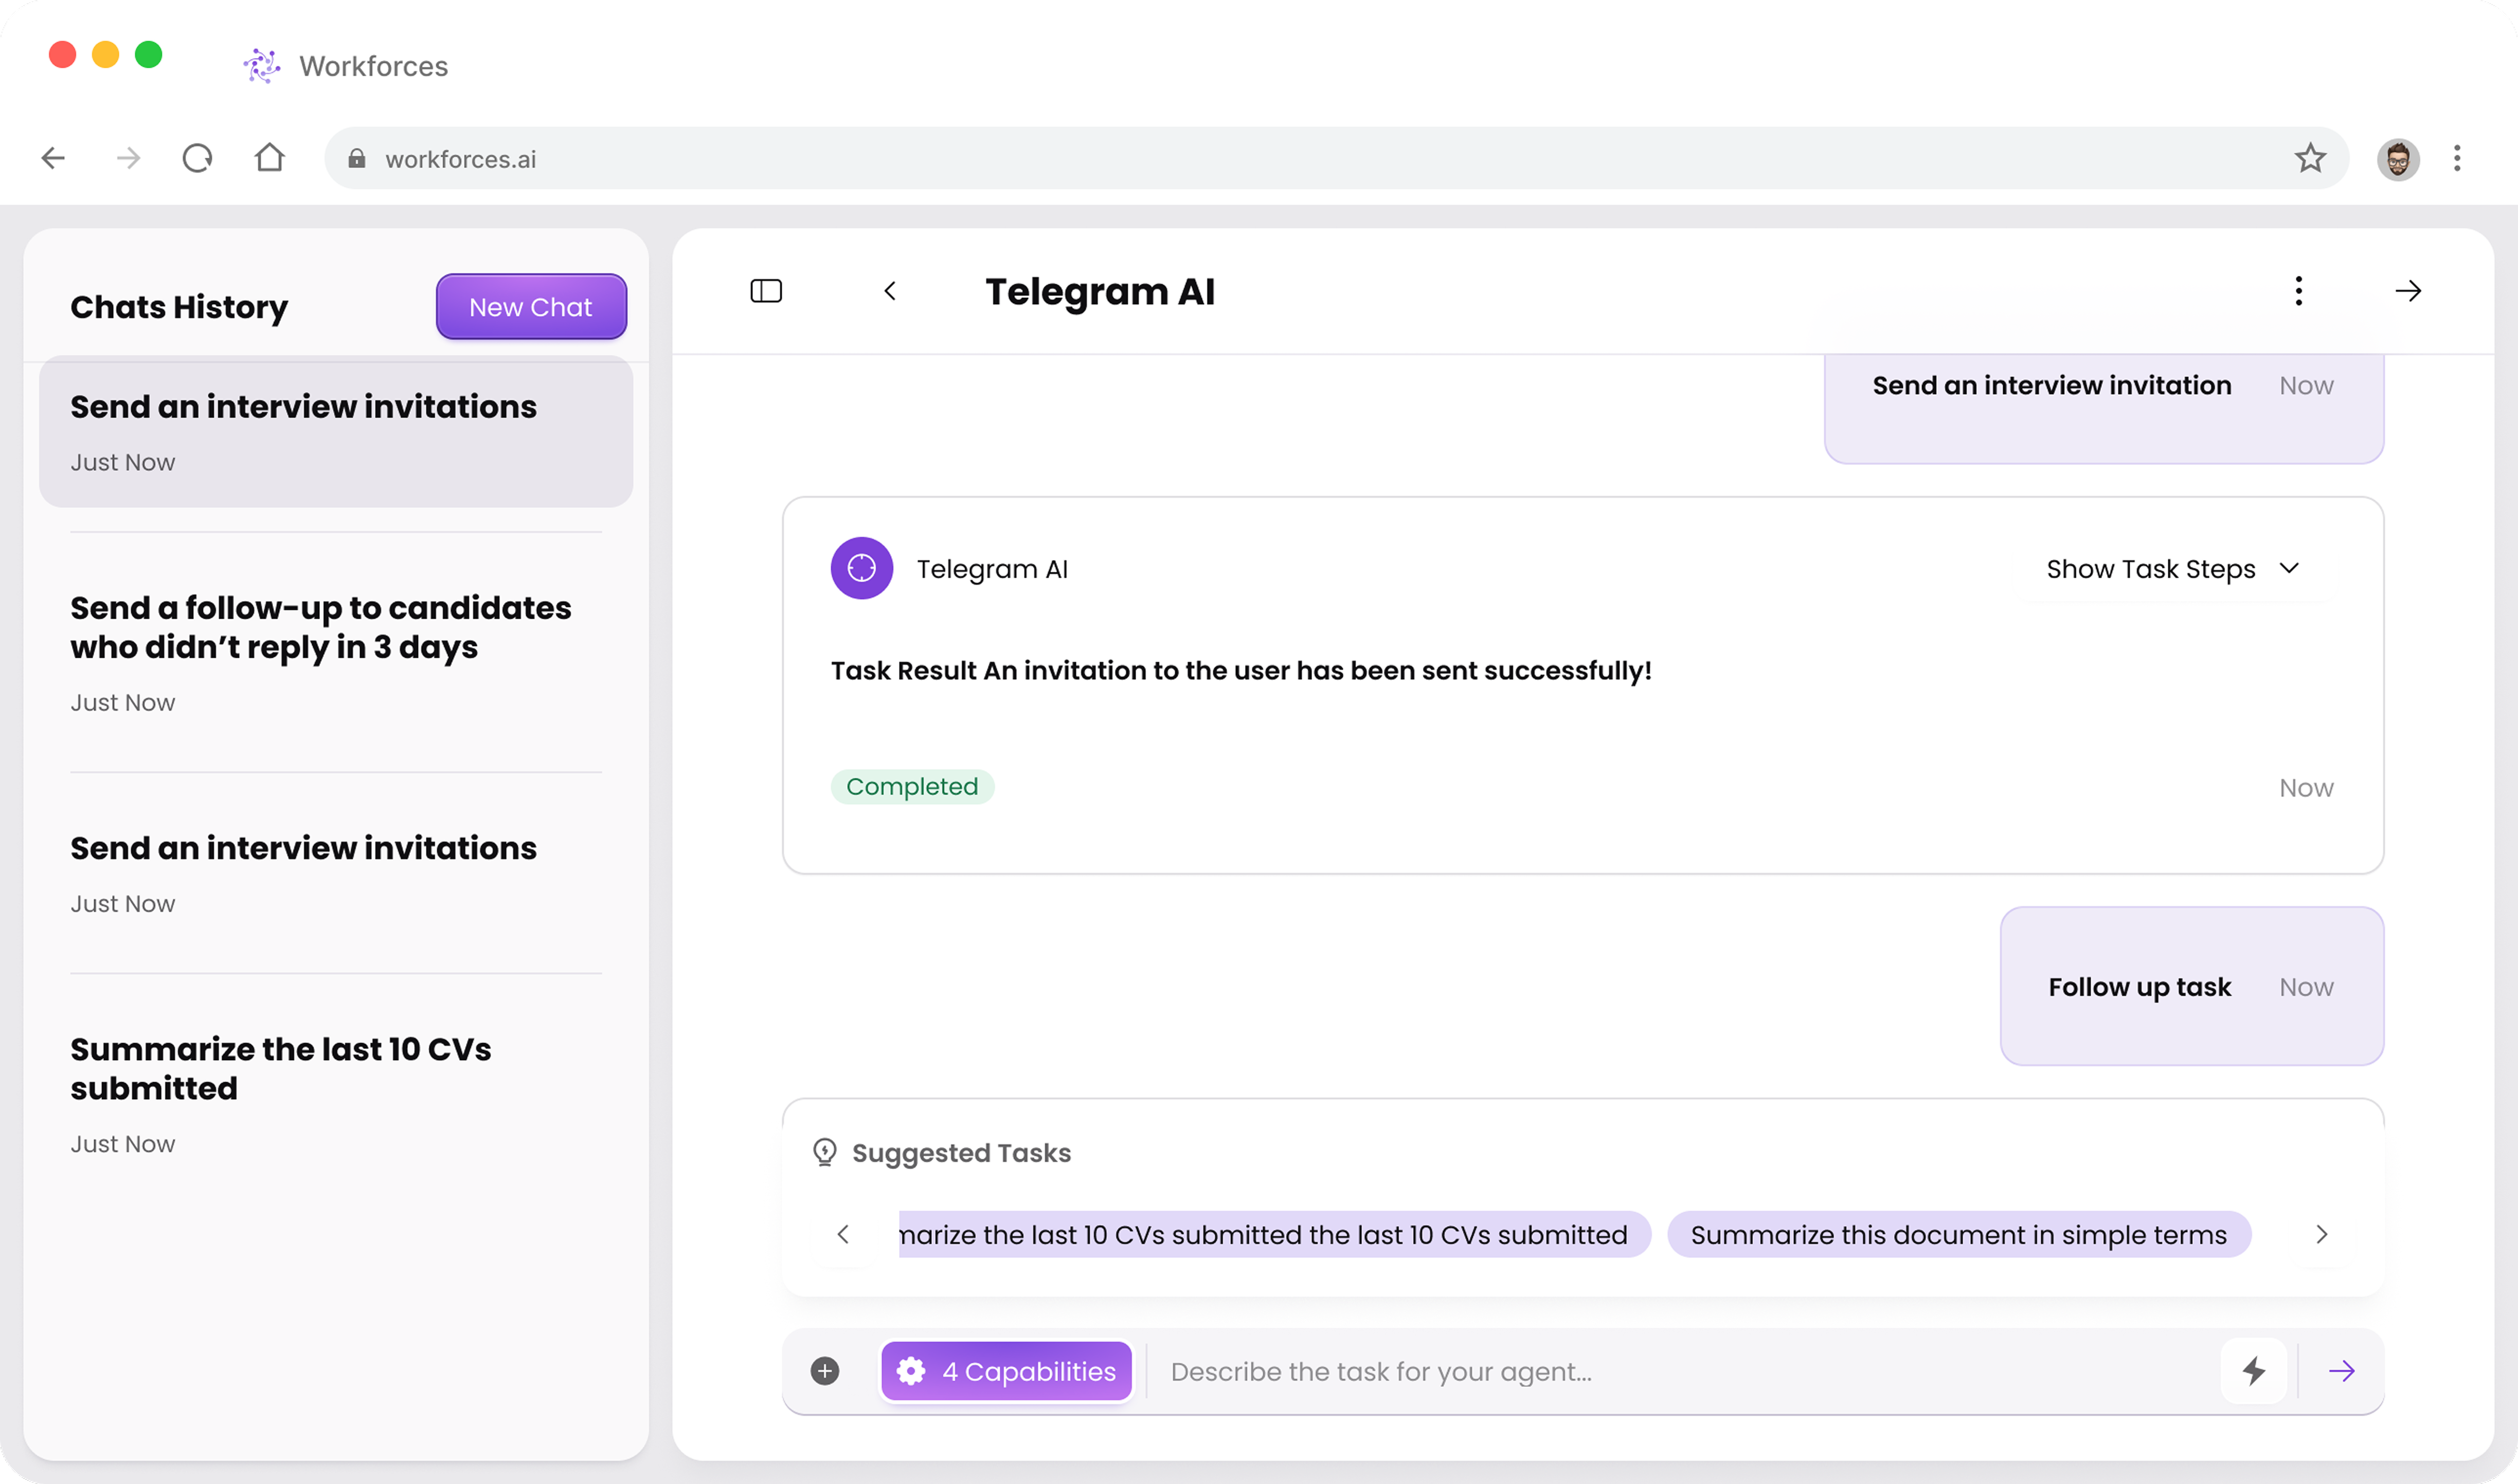Click the Workforces logo icon
This screenshot has height=1484, width=2518.
pyautogui.click(x=261, y=66)
